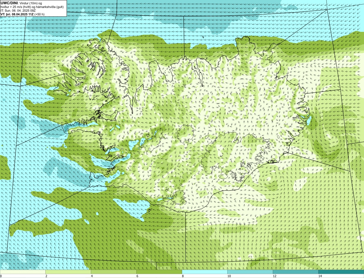Click the dark green 6–8 m/s legend swatch

pyautogui.click(x=159, y=272)
